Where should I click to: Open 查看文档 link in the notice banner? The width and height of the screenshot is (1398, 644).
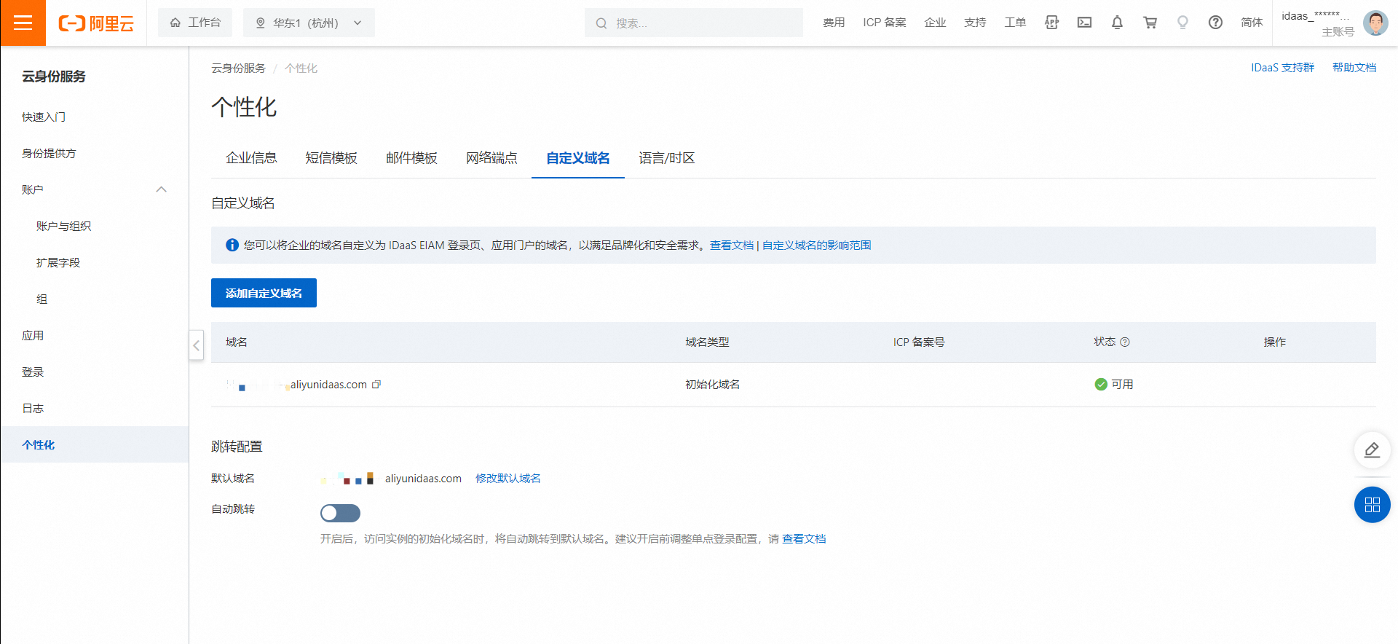732,245
